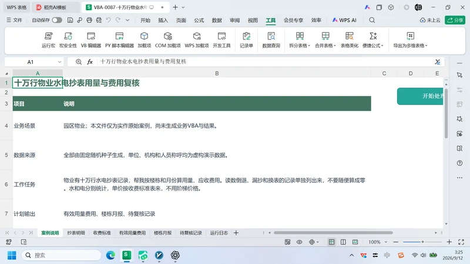Click Windows Start button
This screenshot has height=264, width=470.
pyautogui.click(x=12, y=255)
